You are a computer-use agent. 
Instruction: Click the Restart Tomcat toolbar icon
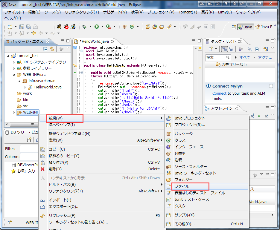[73, 27]
